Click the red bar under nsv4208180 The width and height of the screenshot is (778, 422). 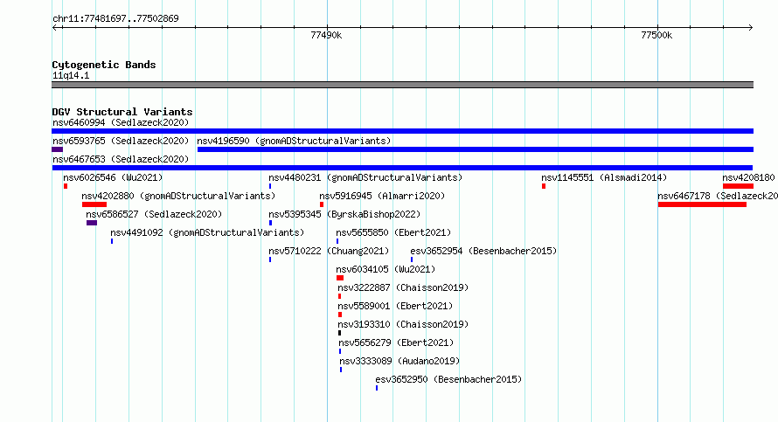coord(739,186)
